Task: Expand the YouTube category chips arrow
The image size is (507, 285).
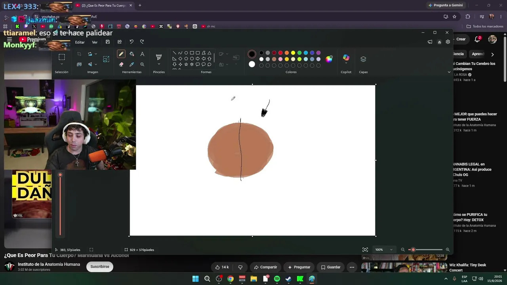Action: (492, 54)
